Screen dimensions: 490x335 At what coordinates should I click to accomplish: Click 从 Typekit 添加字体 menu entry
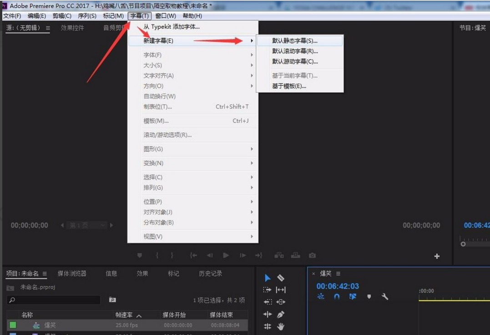(193, 27)
